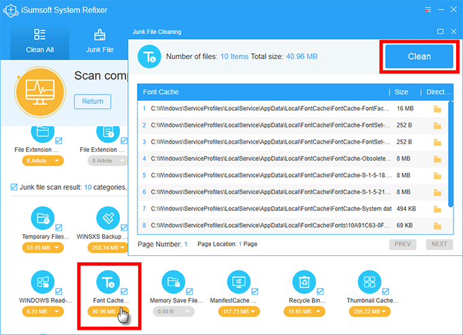
Task: Click the Temporary Files category icon
Action: pos(43,218)
